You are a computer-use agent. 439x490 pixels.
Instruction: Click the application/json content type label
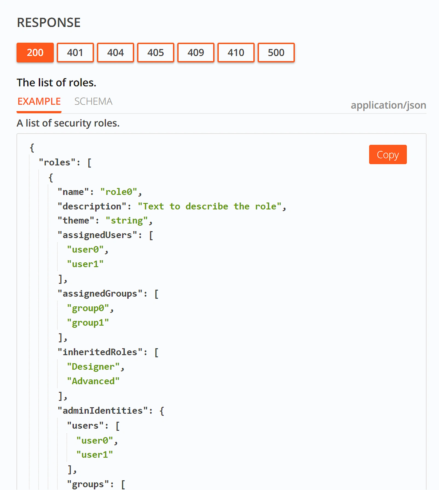pos(388,105)
